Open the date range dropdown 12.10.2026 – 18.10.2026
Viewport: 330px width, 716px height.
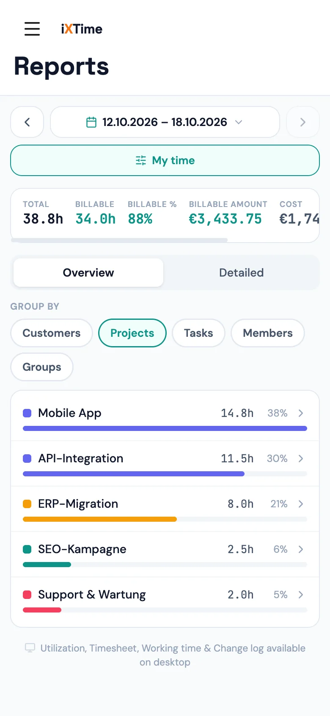pyautogui.click(x=165, y=122)
